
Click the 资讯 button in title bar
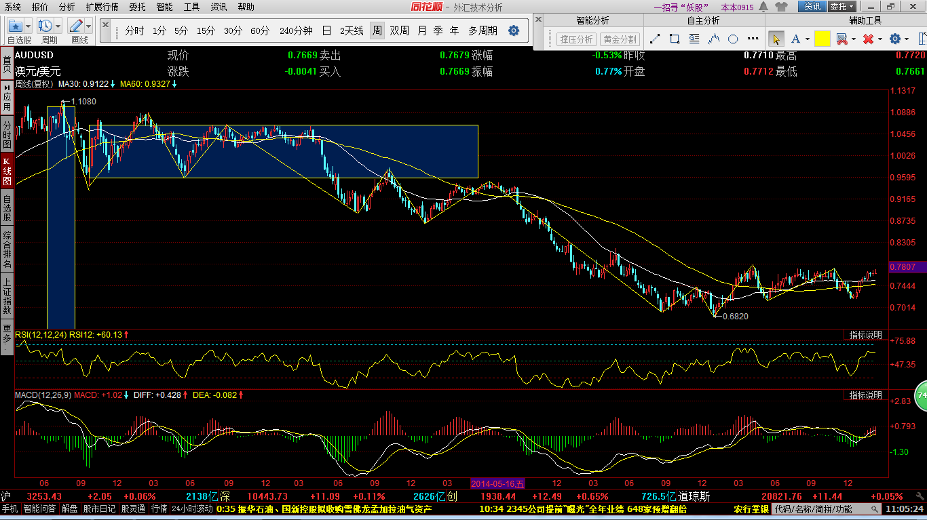pos(812,7)
